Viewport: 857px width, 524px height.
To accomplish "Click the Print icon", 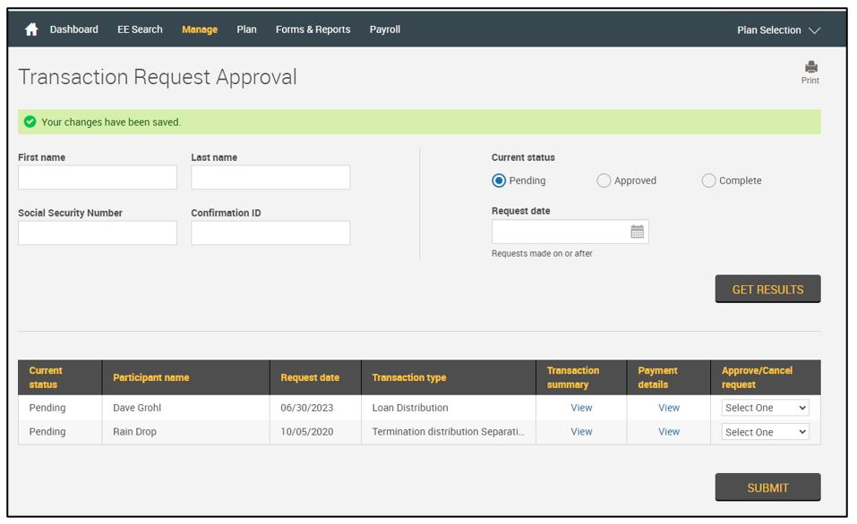I will point(810,69).
